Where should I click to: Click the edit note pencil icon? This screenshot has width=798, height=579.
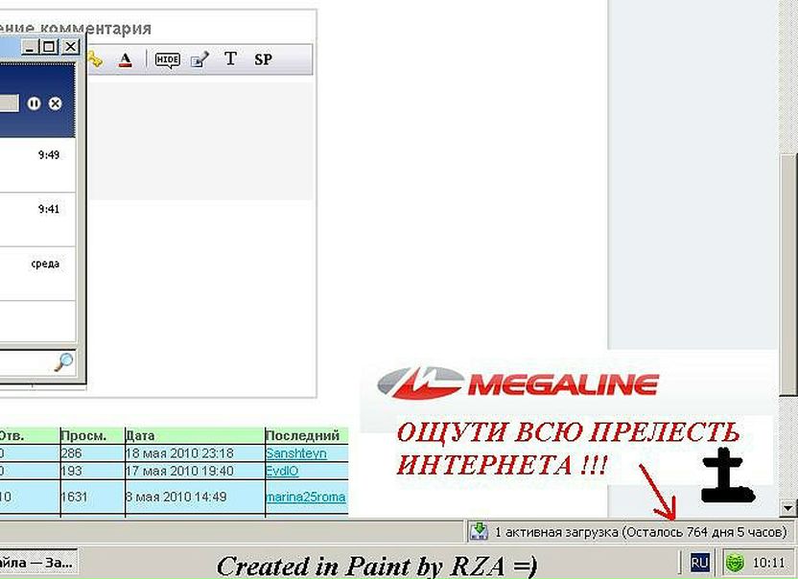click(199, 59)
